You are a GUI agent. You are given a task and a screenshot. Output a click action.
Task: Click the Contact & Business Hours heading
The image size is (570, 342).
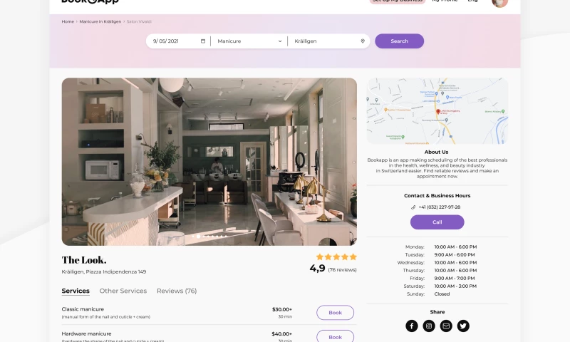(437, 195)
